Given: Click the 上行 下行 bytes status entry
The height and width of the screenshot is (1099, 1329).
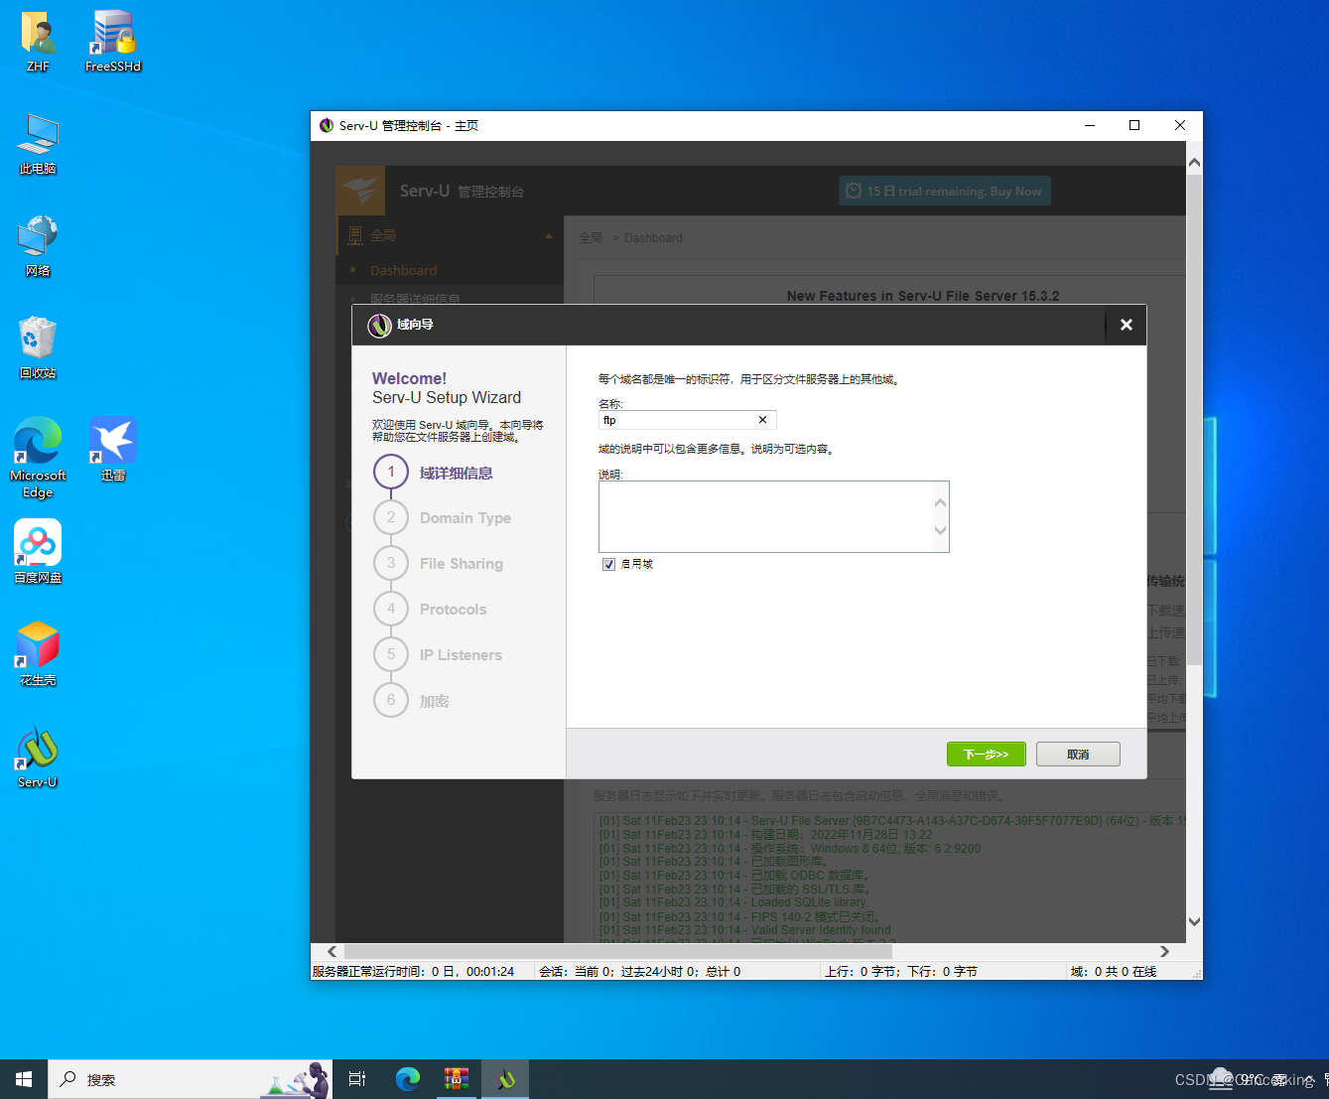Looking at the screenshot, I should tap(901, 972).
